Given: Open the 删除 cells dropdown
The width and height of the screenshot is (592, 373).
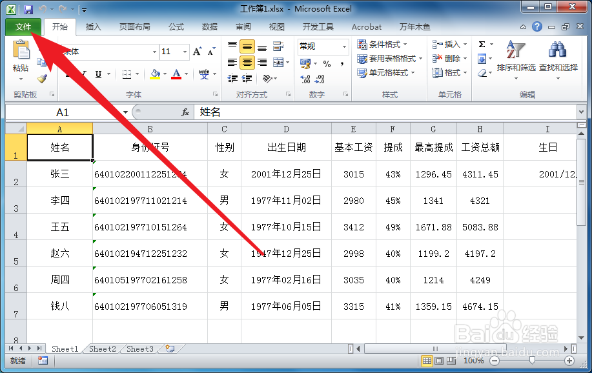Looking at the screenshot, I should click(450, 59).
